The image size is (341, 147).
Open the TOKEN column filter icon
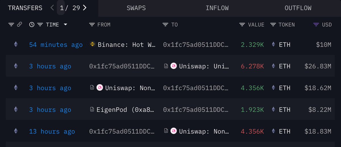(x=273, y=25)
